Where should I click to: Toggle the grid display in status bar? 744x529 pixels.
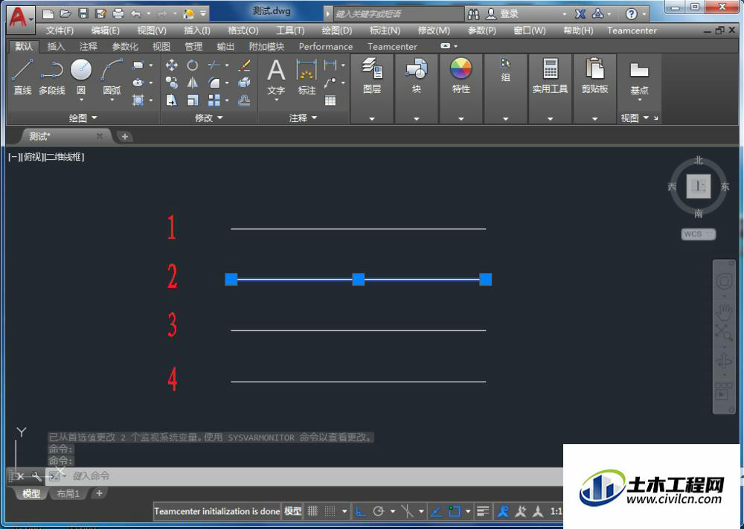coord(312,511)
